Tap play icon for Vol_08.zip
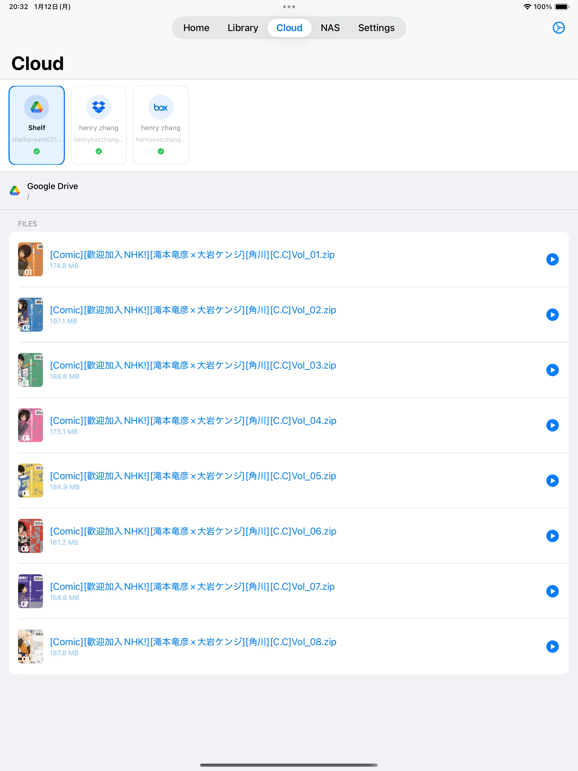578x771 pixels. [552, 647]
